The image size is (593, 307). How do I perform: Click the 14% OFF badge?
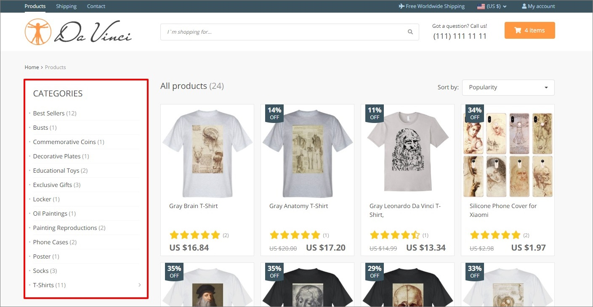point(274,113)
